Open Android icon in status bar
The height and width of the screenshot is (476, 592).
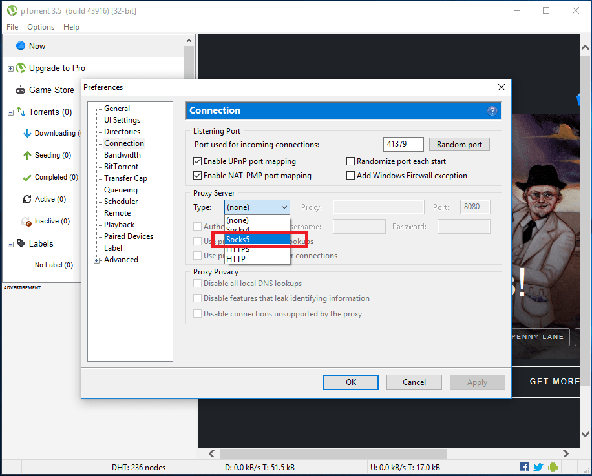[x=553, y=467]
